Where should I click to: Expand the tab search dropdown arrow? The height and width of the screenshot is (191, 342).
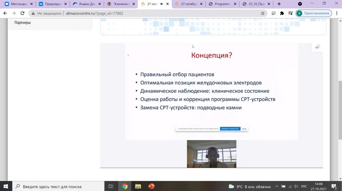pos(300,4)
